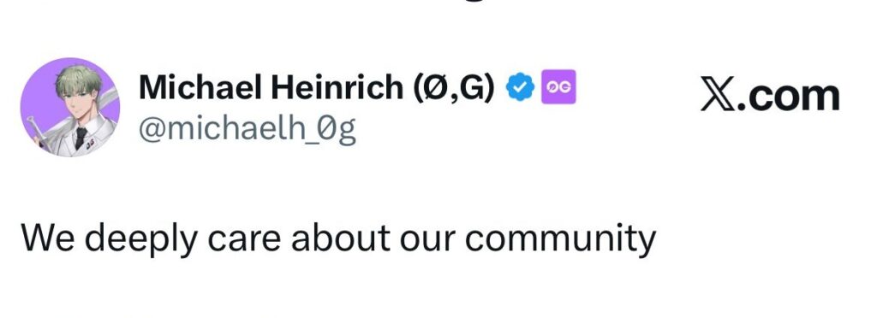The width and height of the screenshot is (877, 318).
Task: Click the ".com" portion beside X logo
Action: point(790,97)
